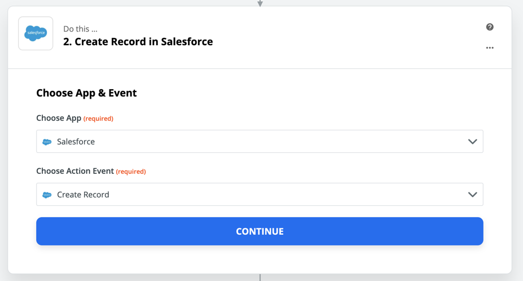Screen dimensions: 523x281
Task: Open the Create Record action event dropdown
Action: point(260,194)
